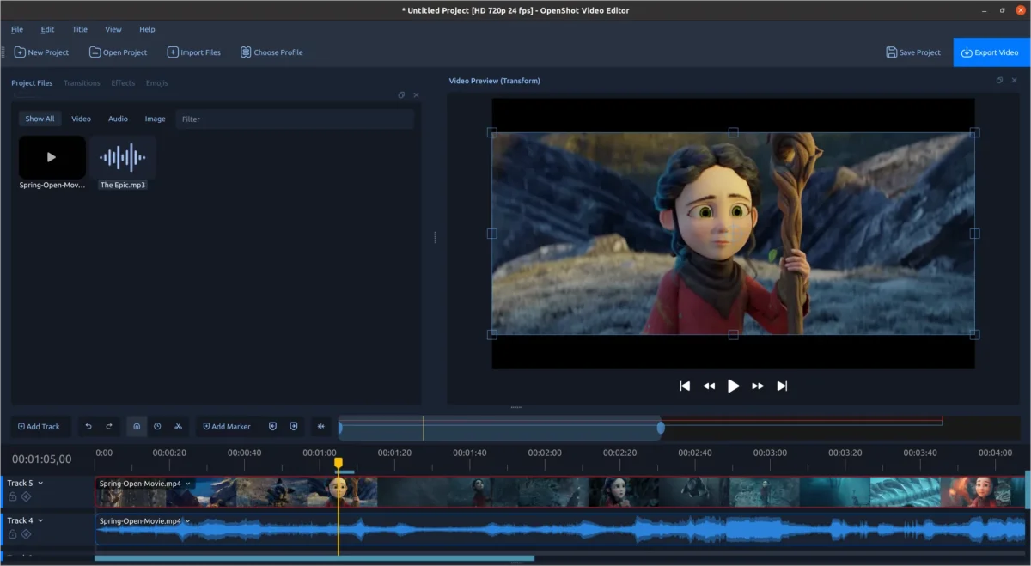This screenshot has width=1031, height=566.
Task: Filter project files by Image
Action: (x=156, y=119)
